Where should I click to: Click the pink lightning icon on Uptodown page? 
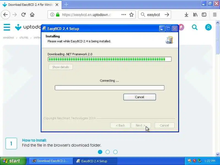click(181, 27)
